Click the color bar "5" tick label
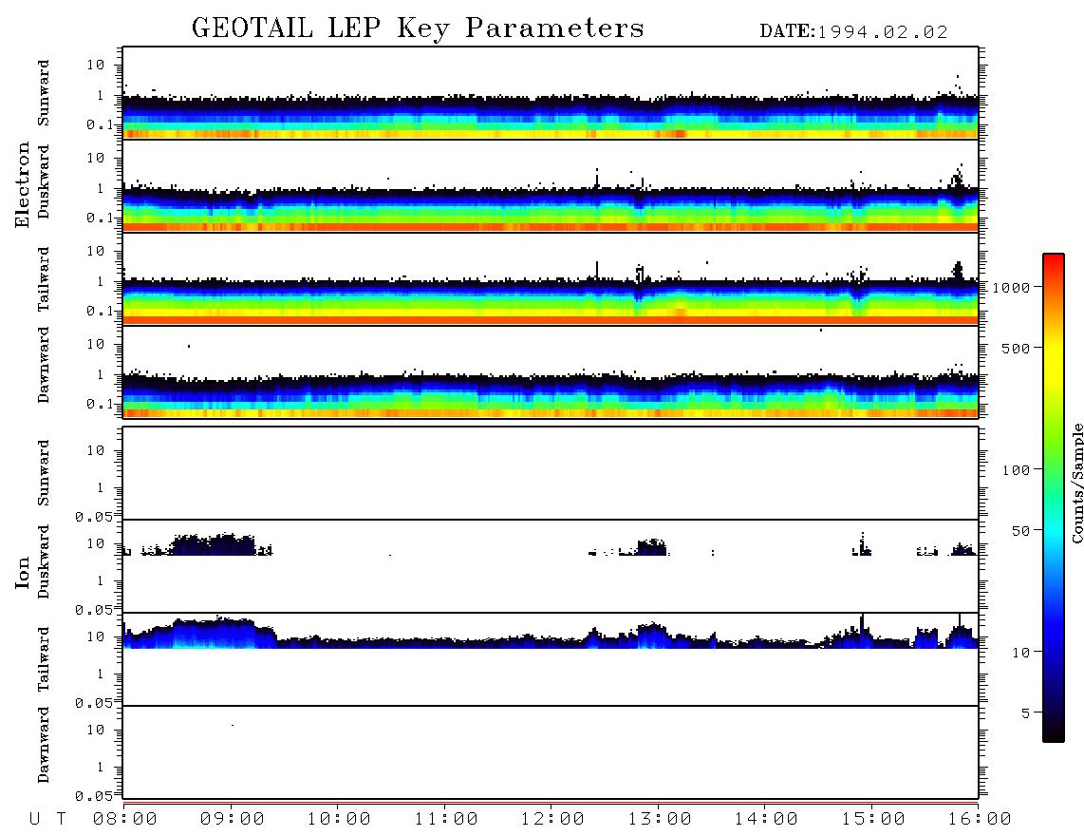The height and width of the screenshot is (836, 1084). click(x=1026, y=713)
